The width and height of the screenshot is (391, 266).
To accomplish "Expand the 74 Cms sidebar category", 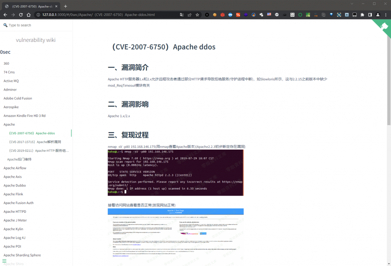I will click(9, 72).
